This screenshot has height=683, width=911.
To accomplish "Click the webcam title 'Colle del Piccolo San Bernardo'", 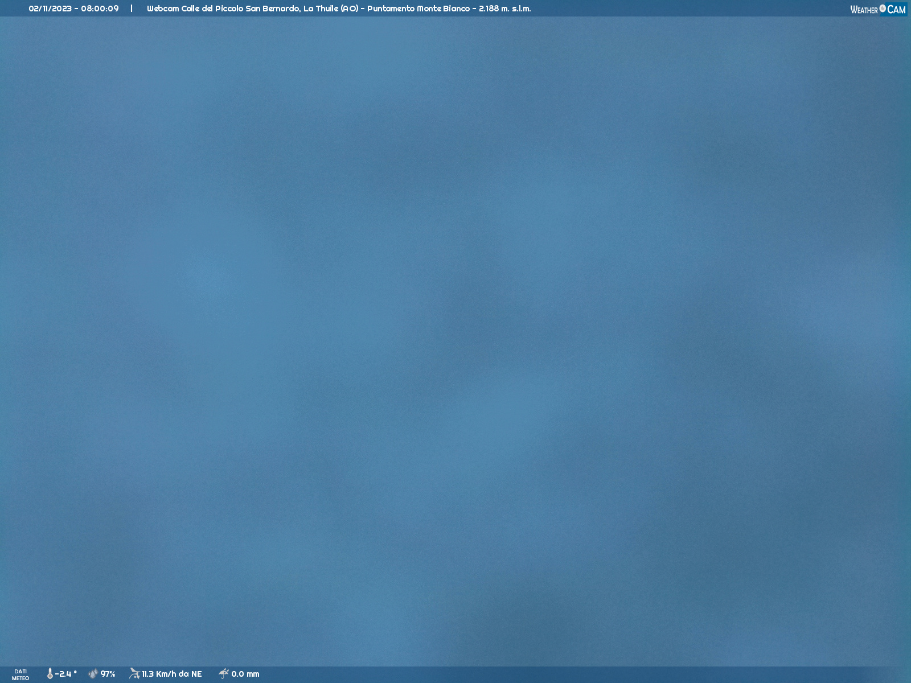I will (x=240, y=9).
